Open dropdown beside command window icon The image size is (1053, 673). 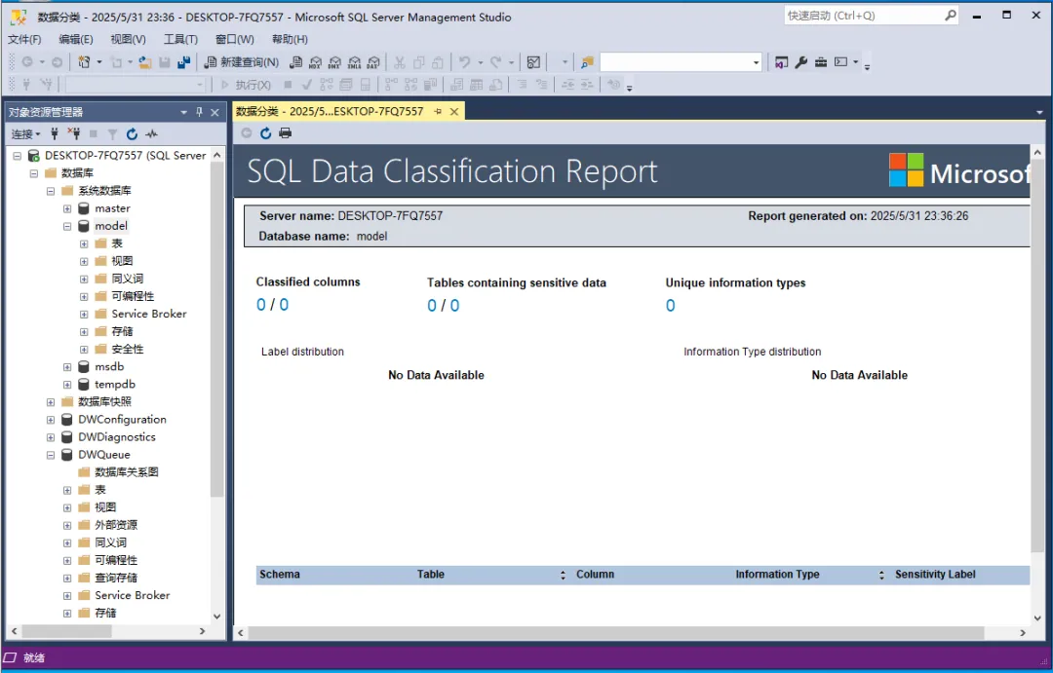click(856, 62)
